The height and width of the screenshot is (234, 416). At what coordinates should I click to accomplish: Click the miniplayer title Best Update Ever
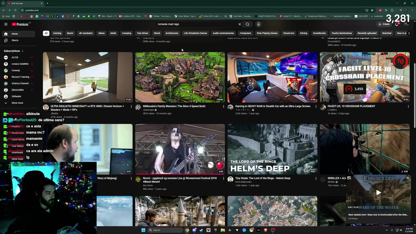pos(378,214)
